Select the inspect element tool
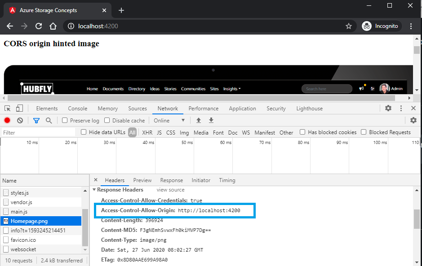Image resolution: width=422 pixels, height=266 pixels. (7, 108)
